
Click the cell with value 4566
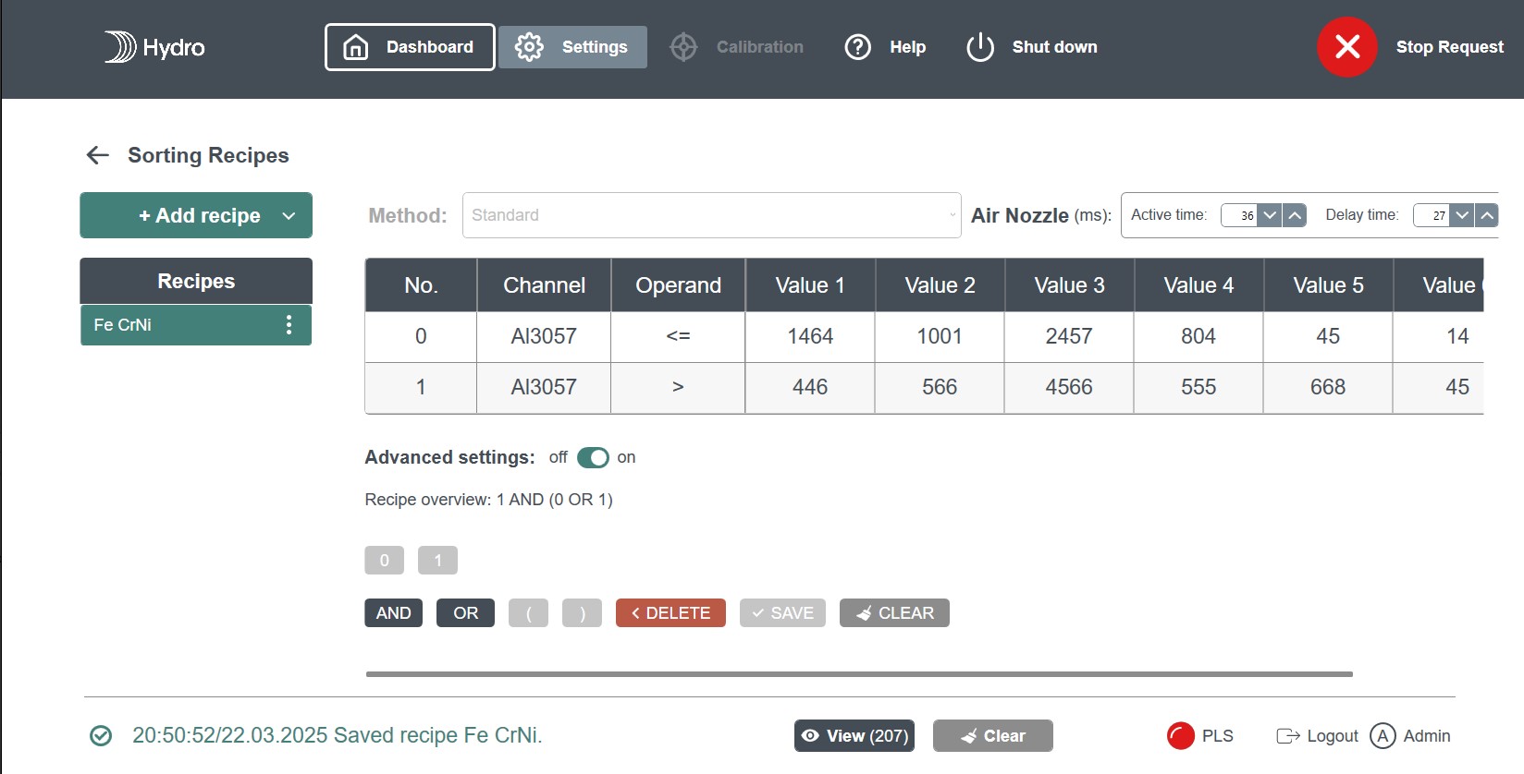pos(1069,388)
